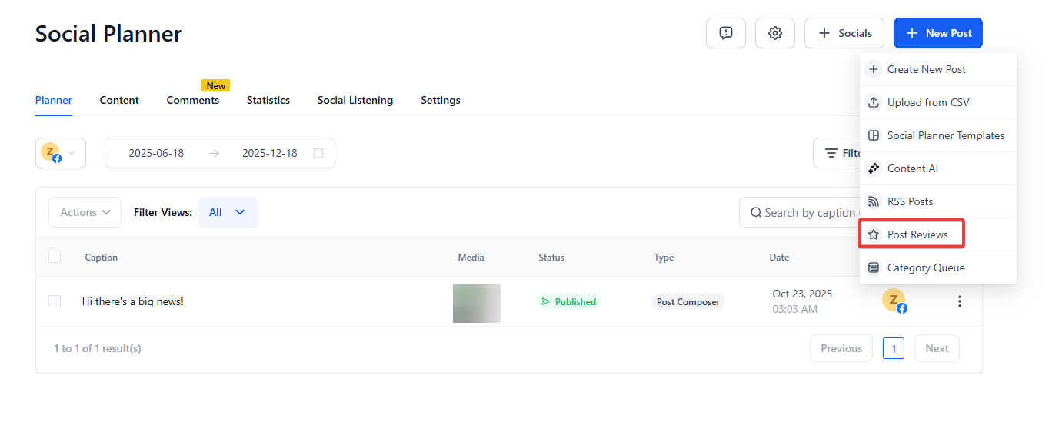The width and height of the screenshot is (1049, 422).
Task: Click the three-dot menu on post row
Action: click(959, 301)
